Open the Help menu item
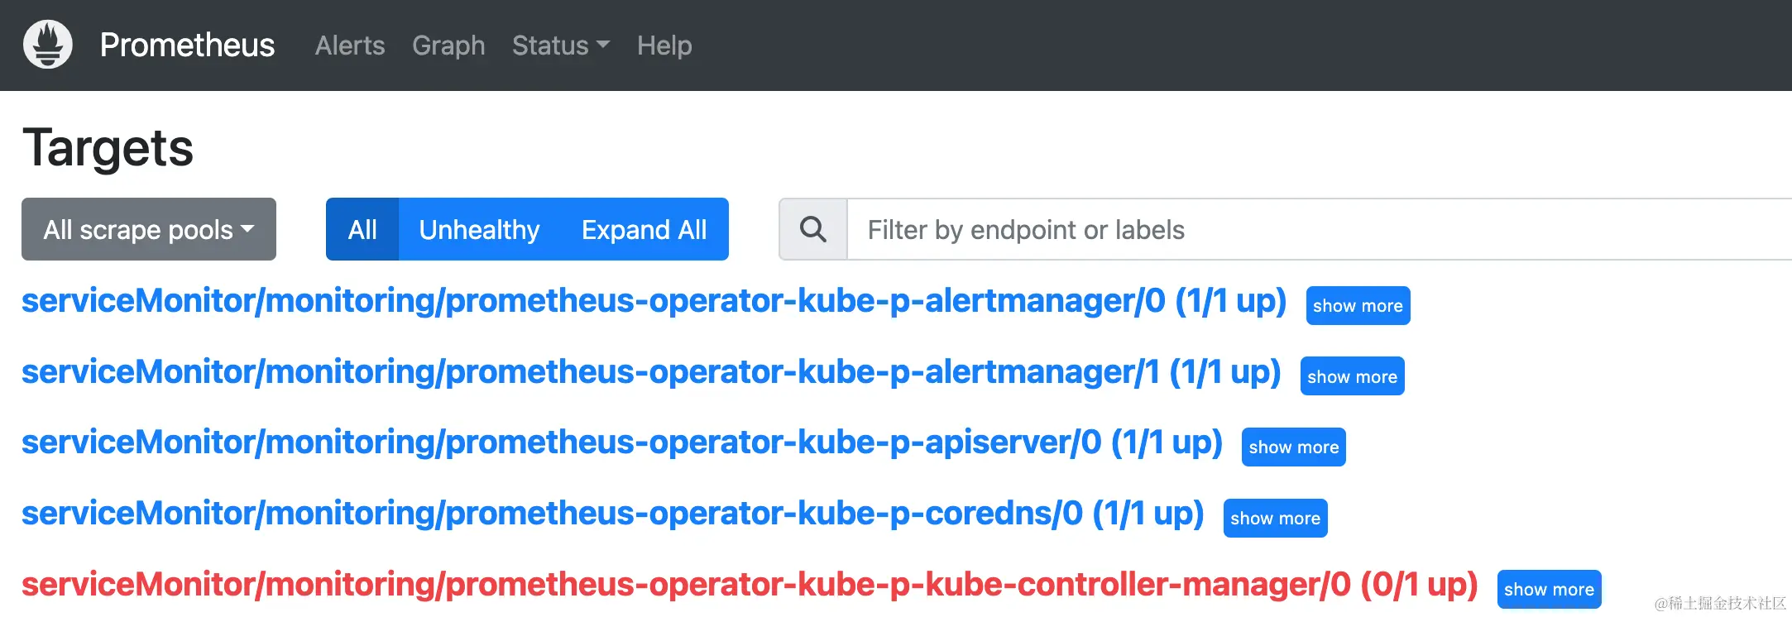This screenshot has width=1792, height=617. click(664, 45)
